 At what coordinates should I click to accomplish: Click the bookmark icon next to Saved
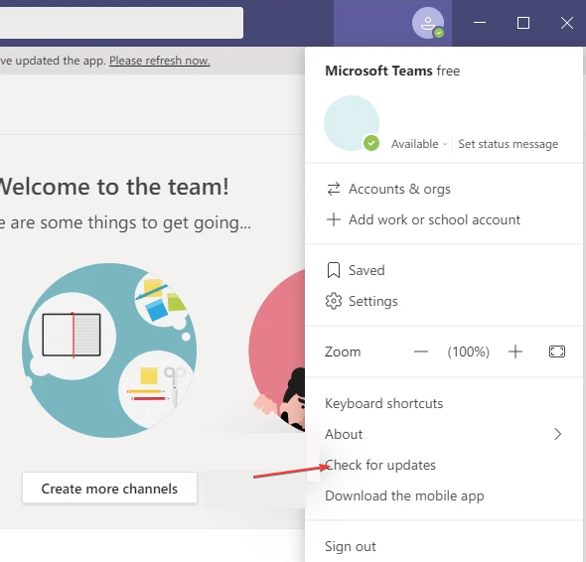(x=334, y=270)
